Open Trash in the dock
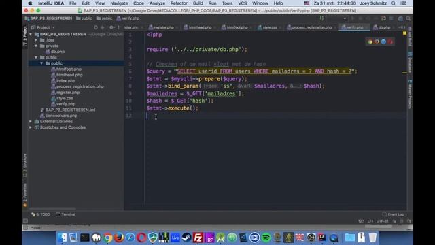The width and height of the screenshot is (435, 245). click(x=372, y=238)
